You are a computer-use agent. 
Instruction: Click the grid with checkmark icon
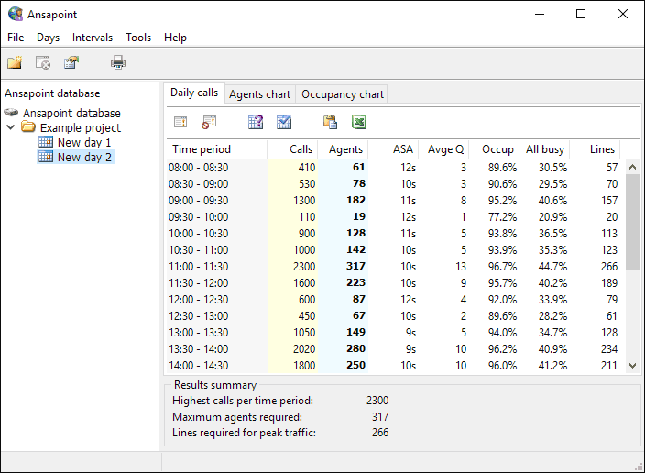[x=284, y=122]
